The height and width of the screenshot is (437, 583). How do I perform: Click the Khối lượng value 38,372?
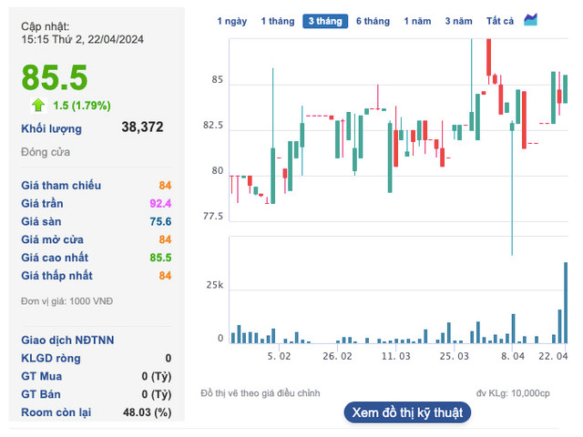(x=142, y=128)
